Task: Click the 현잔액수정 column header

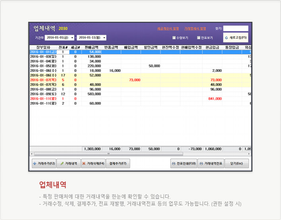Action: pos(171,47)
